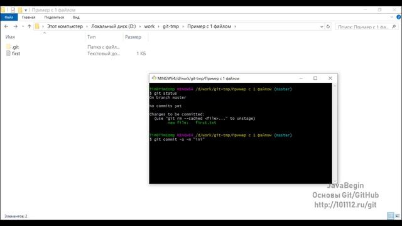Click the first file document icon
The height and width of the screenshot is (226, 402).
(8, 53)
